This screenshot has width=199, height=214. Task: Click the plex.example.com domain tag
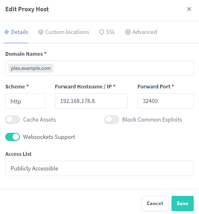[31, 68]
